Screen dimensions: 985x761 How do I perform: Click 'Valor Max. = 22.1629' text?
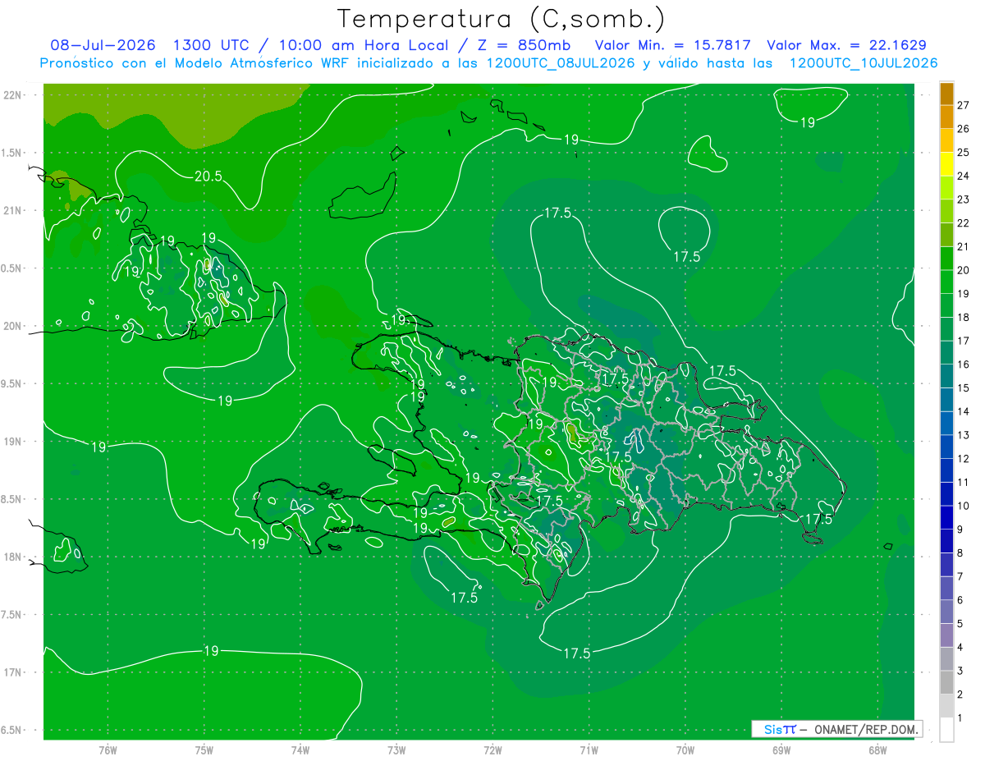[x=846, y=45]
